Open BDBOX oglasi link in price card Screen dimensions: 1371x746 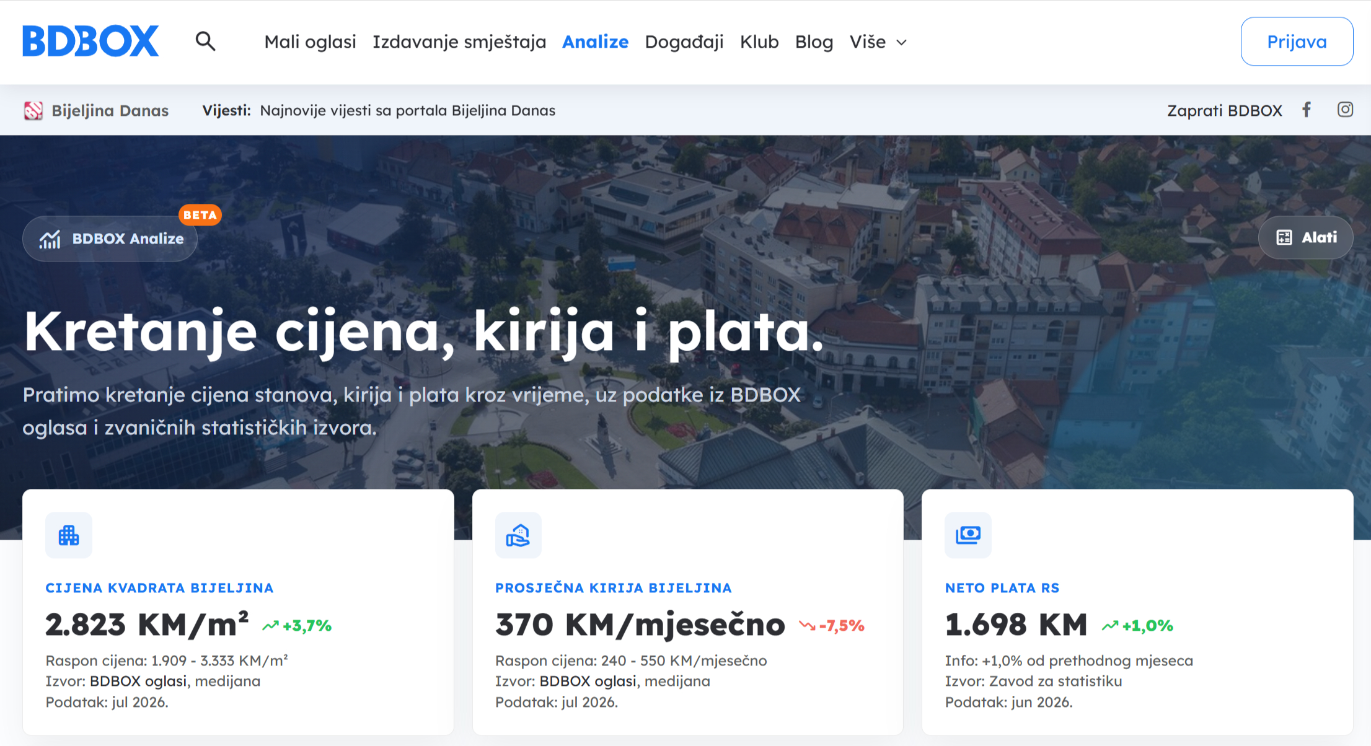tap(138, 681)
